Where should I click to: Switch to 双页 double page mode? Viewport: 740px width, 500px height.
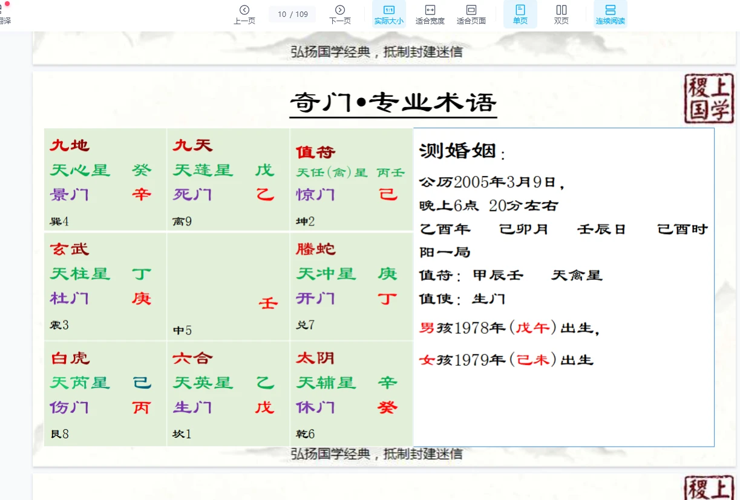[x=561, y=14]
